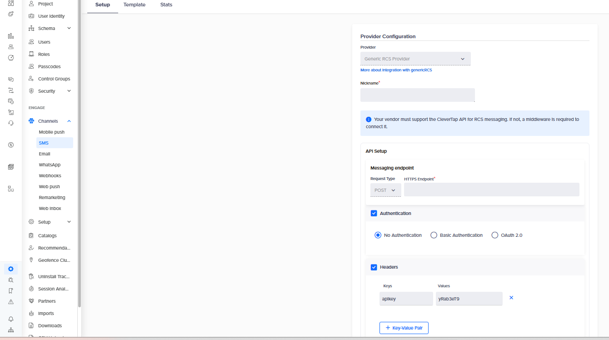Expand the Schema section
The image size is (609, 340).
point(69,28)
